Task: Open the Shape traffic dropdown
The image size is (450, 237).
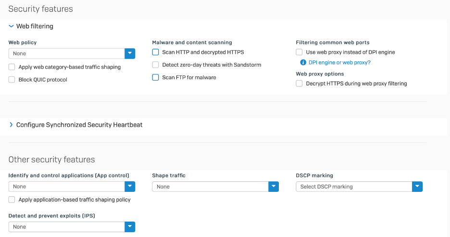Action: click(274, 187)
